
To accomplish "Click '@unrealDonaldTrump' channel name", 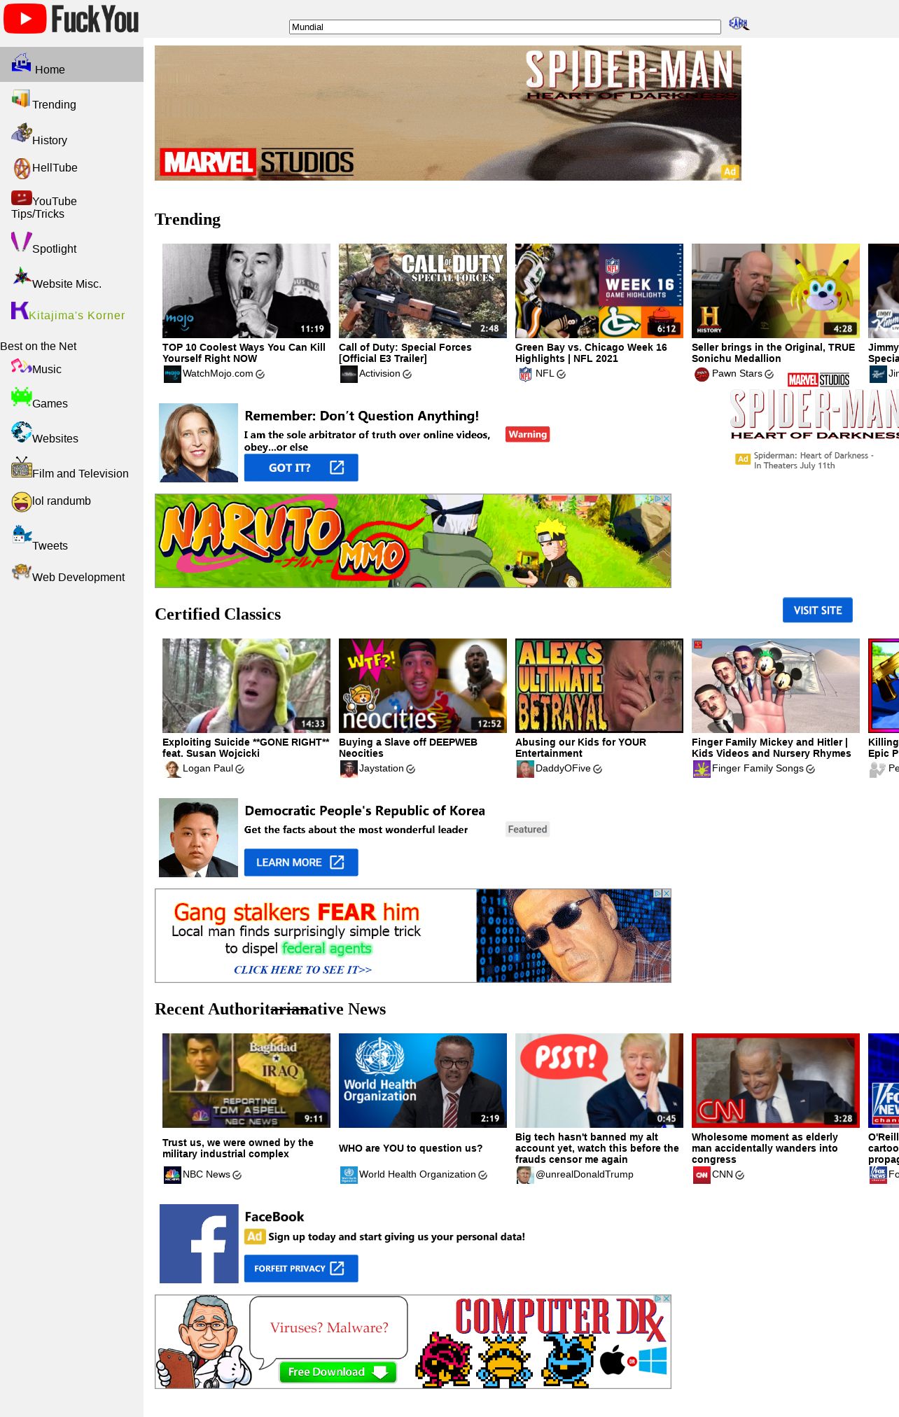I will coord(585,1175).
